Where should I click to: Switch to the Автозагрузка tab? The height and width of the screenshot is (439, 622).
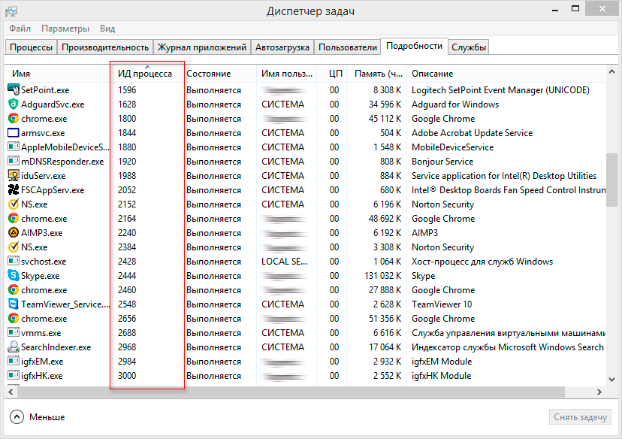282,47
